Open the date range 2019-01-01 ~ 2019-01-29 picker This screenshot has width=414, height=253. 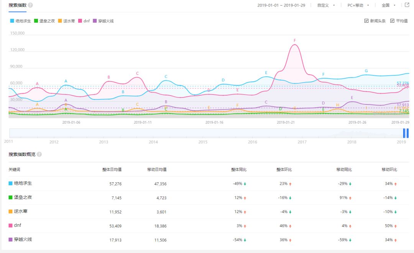tap(281, 5)
